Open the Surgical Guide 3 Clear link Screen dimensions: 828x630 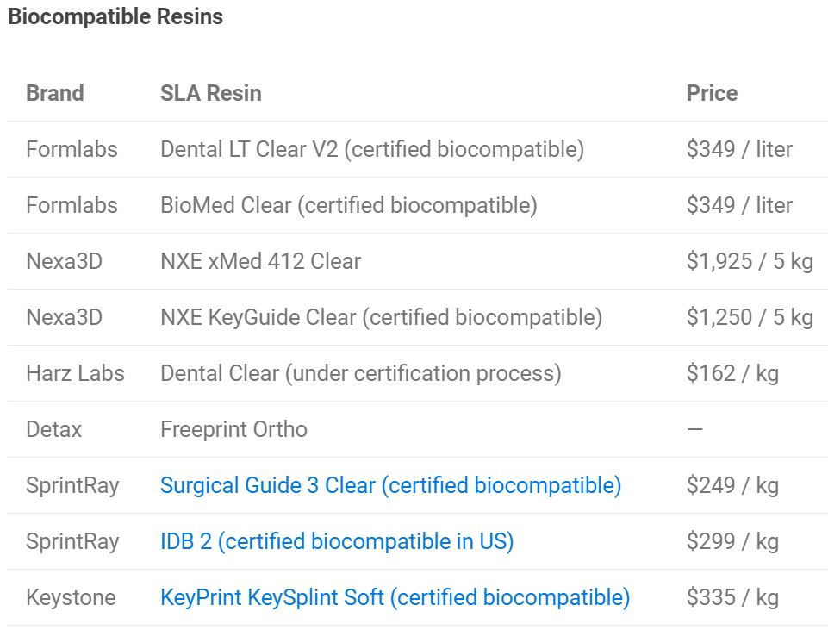[391, 485]
